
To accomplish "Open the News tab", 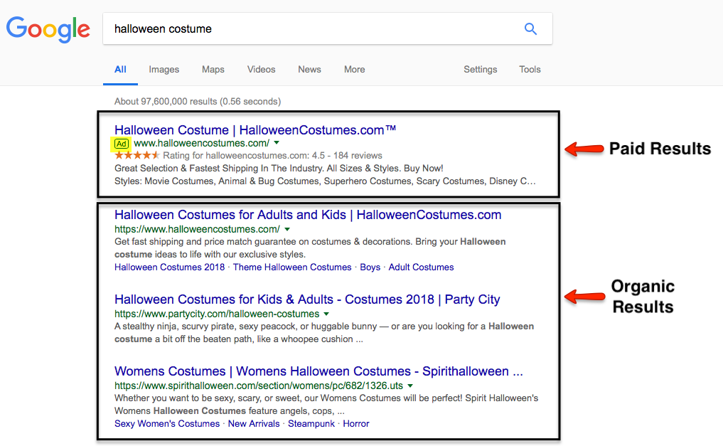I will tap(309, 70).
